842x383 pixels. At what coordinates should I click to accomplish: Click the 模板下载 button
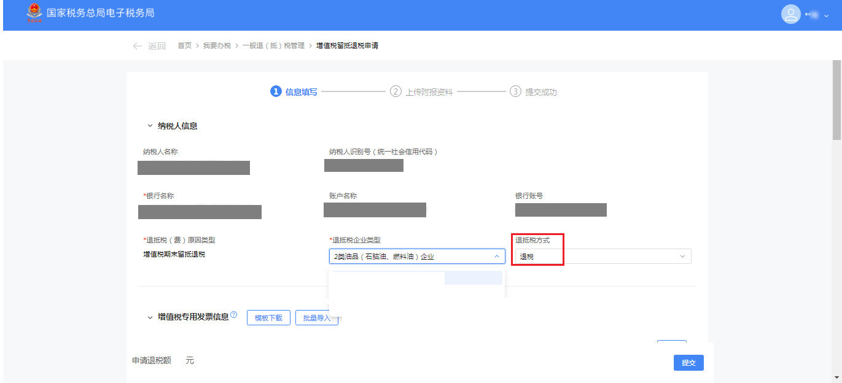tap(268, 318)
